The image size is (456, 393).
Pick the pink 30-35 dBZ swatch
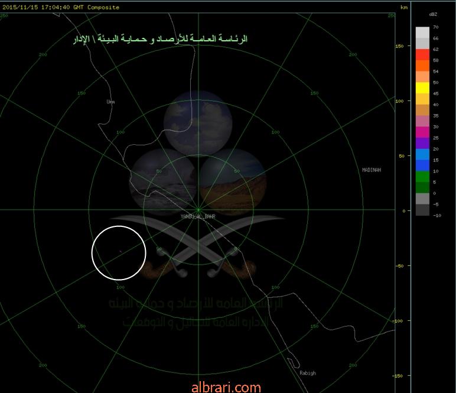(422, 121)
